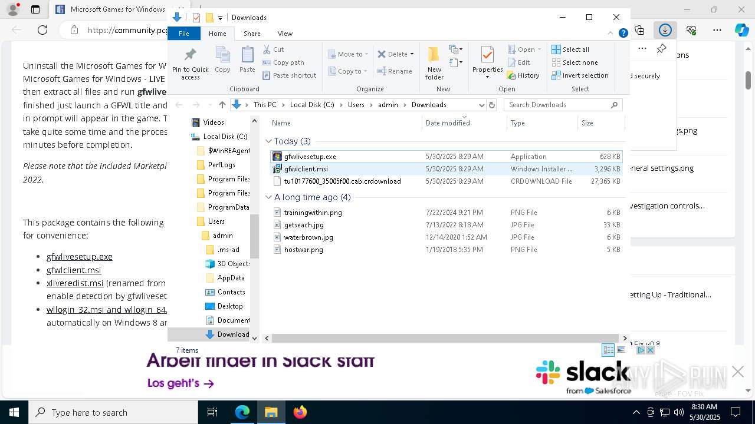Select tu10177600_35005f00.cab.crdownload file
Viewport: 755px width, 424px height.
[446, 181]
